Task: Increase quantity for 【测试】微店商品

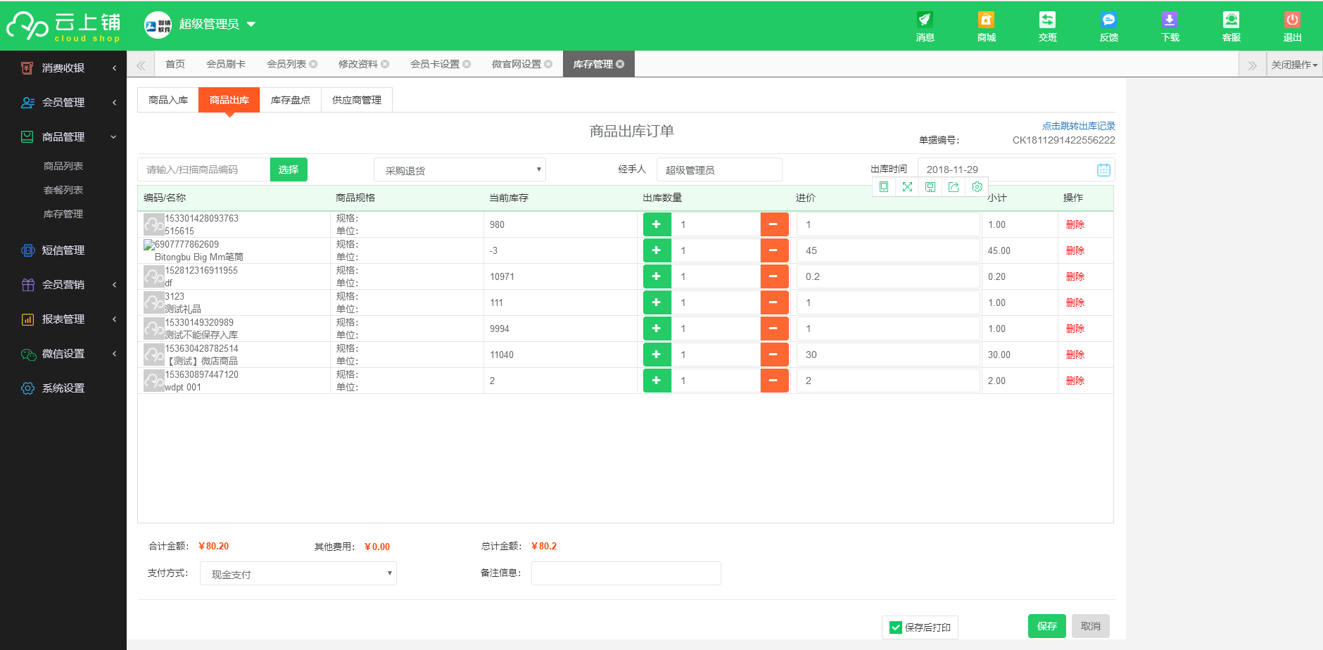Action: pos(657,355)
